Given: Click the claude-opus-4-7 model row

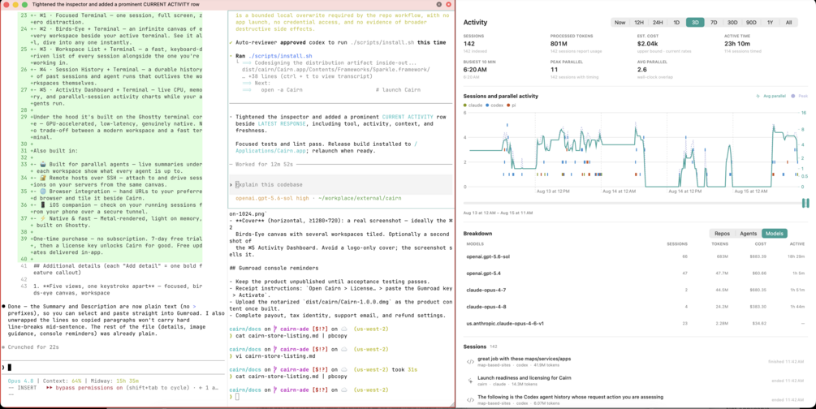Looking at the screenshot, I should pos(636,290).
